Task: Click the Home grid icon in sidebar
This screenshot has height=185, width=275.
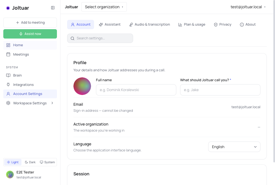Action: tap(8, 45)
